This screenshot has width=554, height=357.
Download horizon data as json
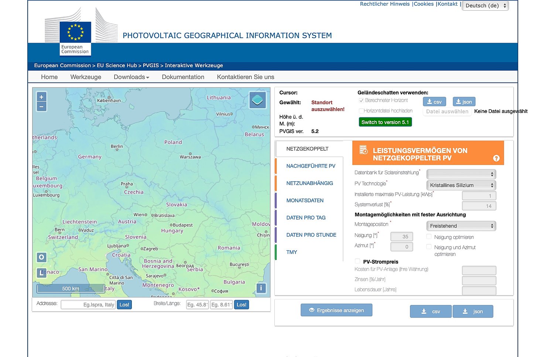tap(464, 102)
